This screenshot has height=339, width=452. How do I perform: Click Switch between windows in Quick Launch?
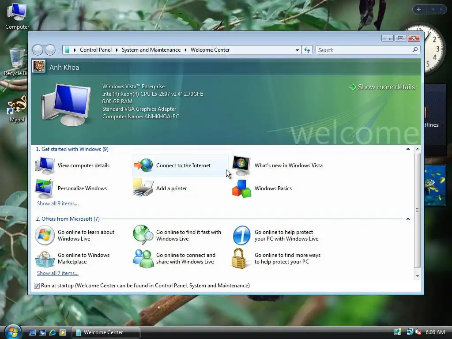(42, 332)
